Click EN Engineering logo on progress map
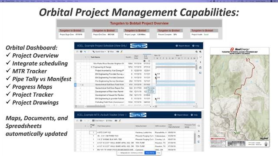The width and height of the screenshot is (278, 156). [218, 139]
